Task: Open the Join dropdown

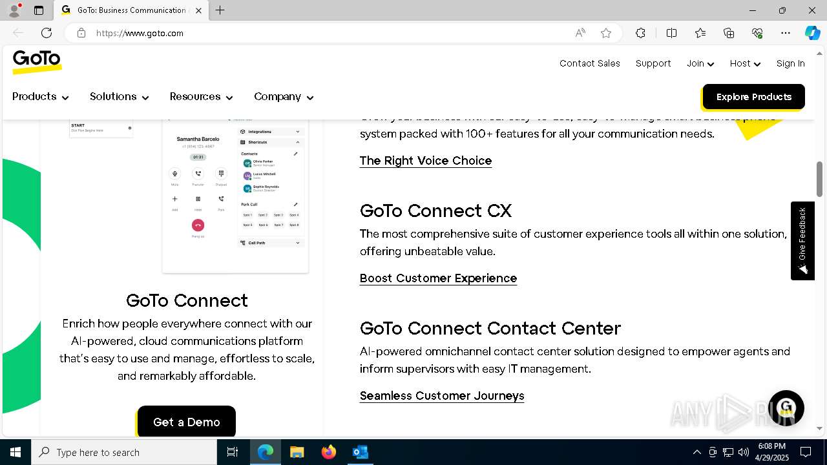Action: 700,63
